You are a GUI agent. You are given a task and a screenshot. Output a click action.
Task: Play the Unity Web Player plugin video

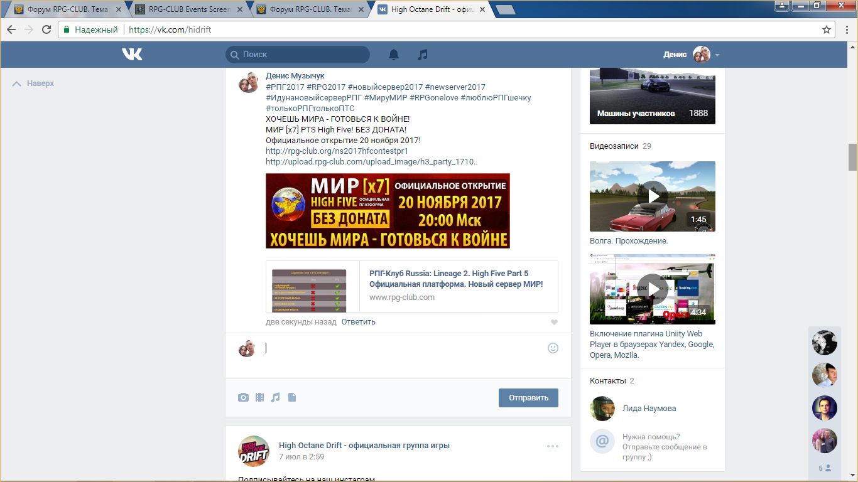pos(653,289)
